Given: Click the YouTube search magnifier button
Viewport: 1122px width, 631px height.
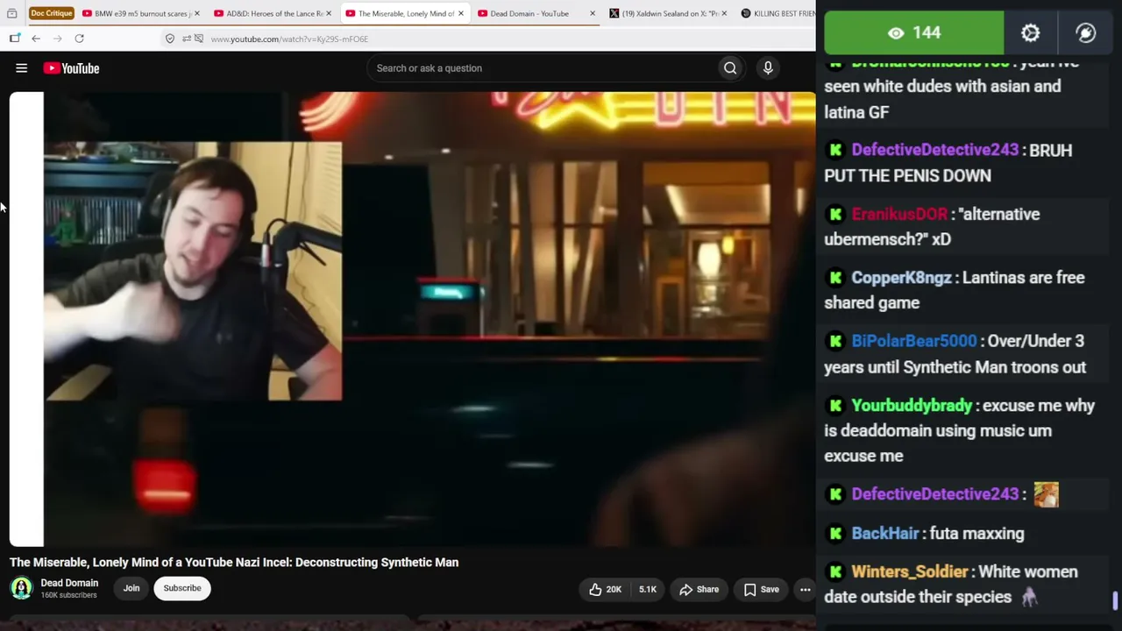Looking at the screenshot, I should tap(730, 68).
